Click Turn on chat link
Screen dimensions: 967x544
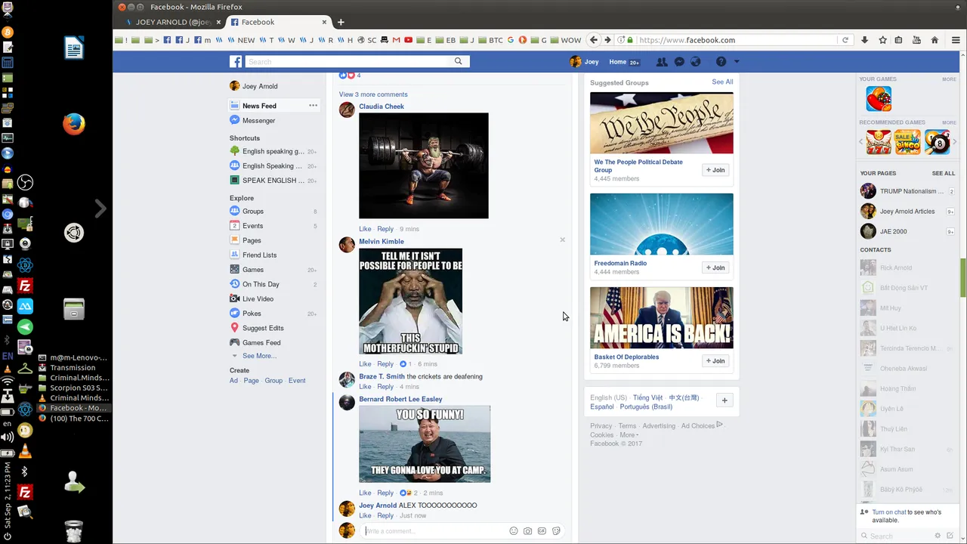[x=889, y=512]
